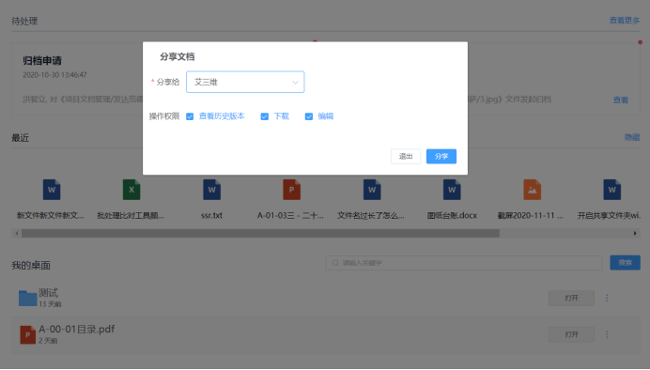The width and height of the screenshot is (650, 370).
Task: Click 打开 button for A-00-01目录.pdf
Action: click(x=571, y=334)
